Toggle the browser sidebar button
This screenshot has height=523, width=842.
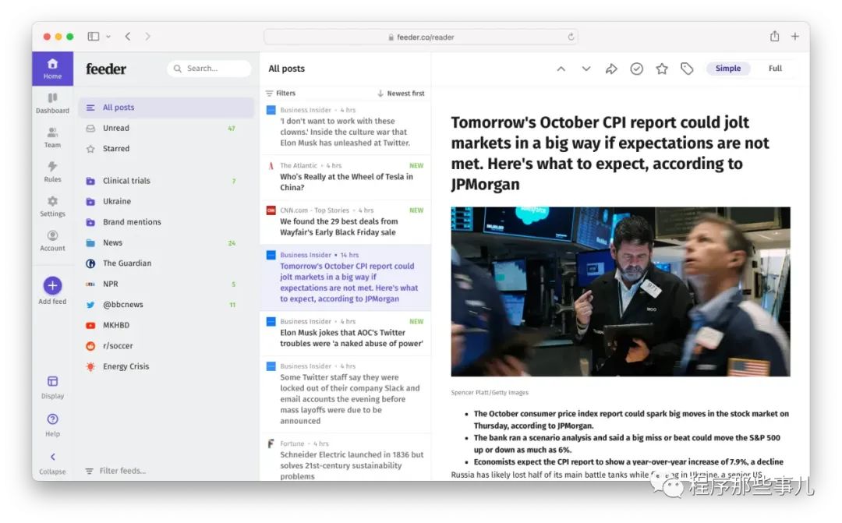(94, 37)
